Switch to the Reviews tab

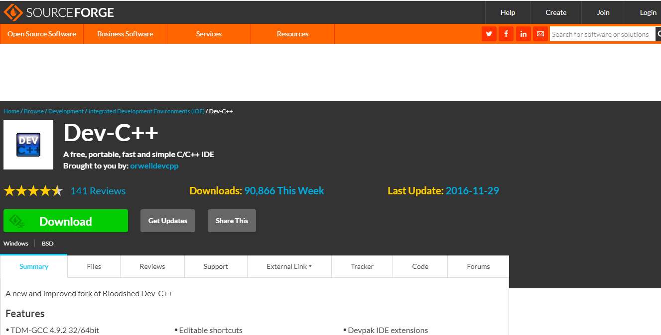click(152, 266)
